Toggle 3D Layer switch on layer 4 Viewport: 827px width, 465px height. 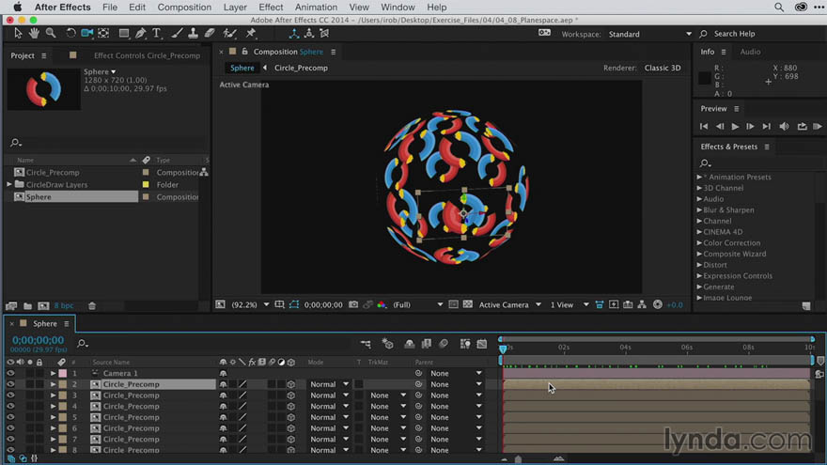coord(291,407)
